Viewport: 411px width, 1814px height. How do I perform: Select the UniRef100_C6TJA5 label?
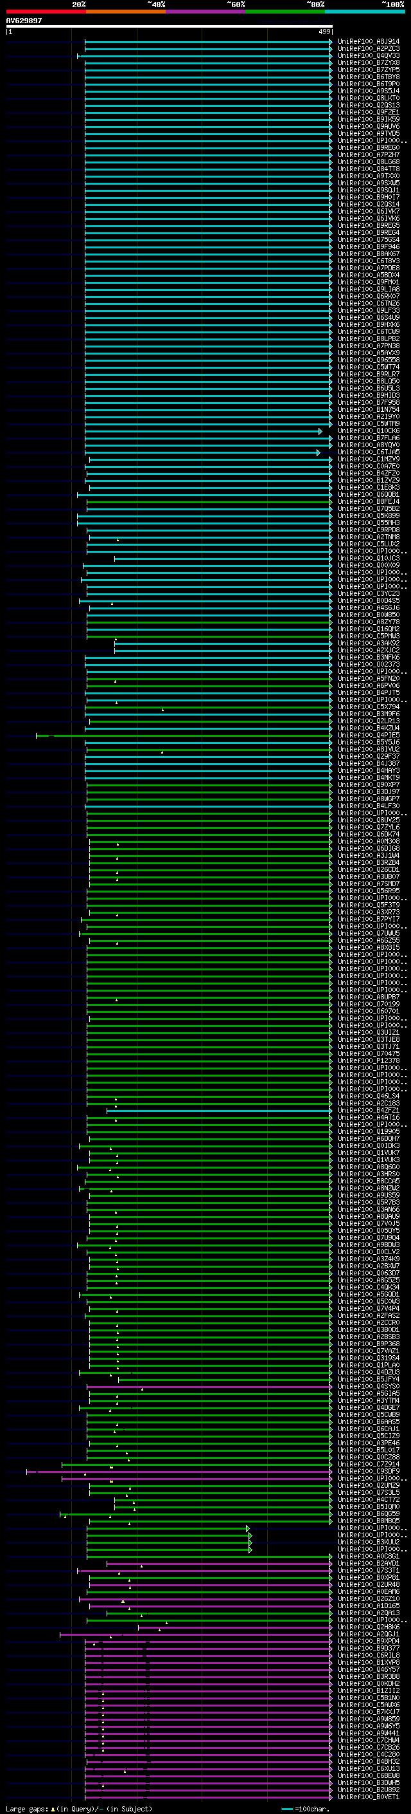tap(368, 452)
